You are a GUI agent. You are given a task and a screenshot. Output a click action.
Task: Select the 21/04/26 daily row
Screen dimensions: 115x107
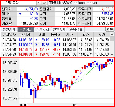point(55,49)
